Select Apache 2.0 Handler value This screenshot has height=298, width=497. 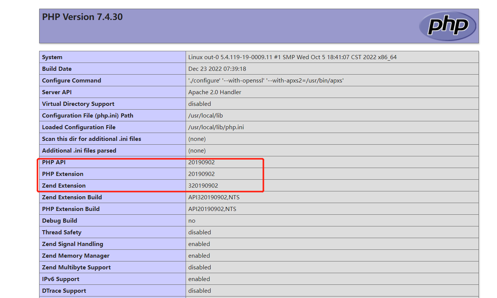coord(215,92)
